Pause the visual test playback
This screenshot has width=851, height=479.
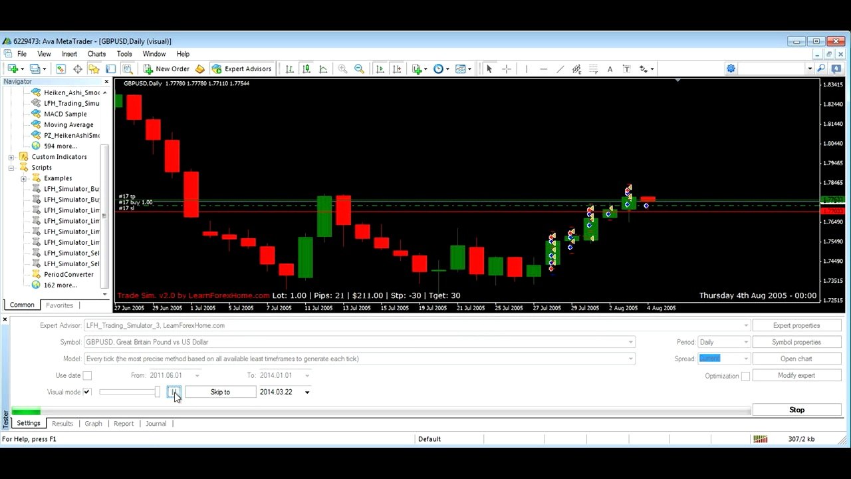coord(174,393)
